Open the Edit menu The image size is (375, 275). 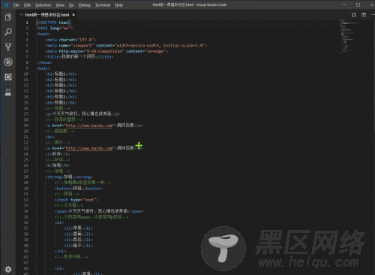click(27, 5)
